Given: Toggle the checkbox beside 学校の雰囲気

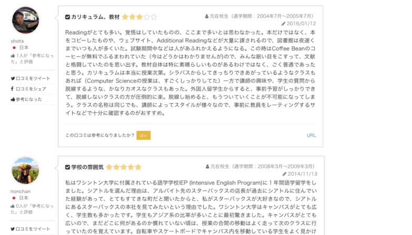Looking at the screenshot, I should pos(67,167).
